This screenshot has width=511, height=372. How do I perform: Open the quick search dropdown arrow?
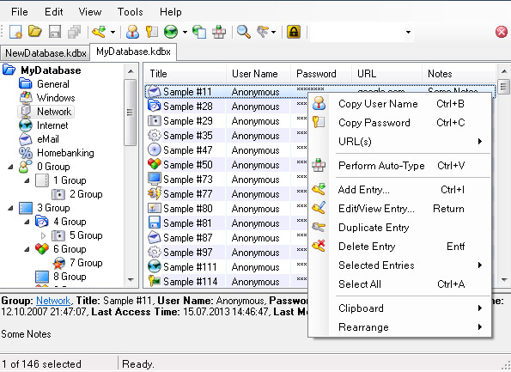point(408,33)
